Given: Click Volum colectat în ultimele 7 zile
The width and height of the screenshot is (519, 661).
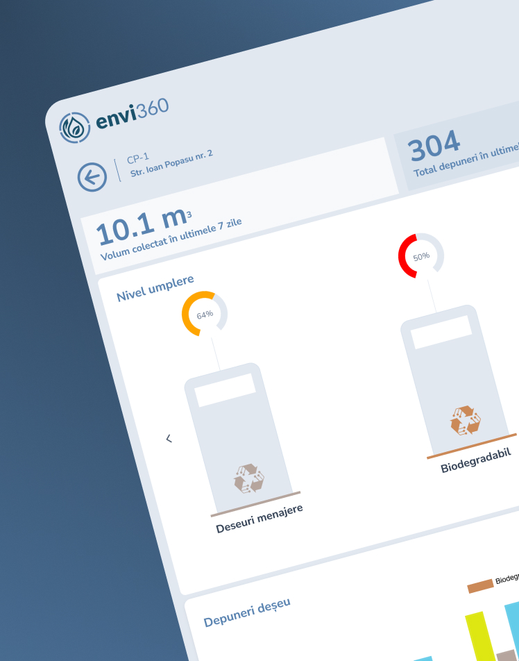Looking at the screenshot, I should tap(171, 240).
